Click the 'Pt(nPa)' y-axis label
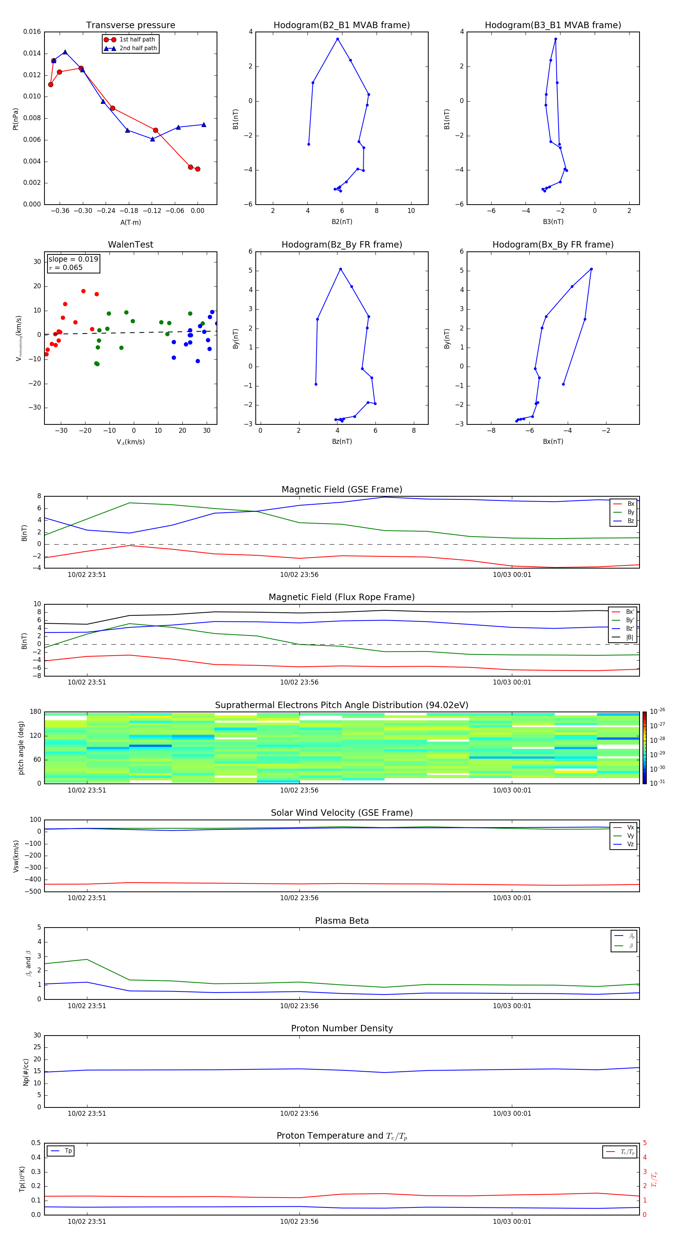This screenshot has height=1255, width=684. coord(16,118)
